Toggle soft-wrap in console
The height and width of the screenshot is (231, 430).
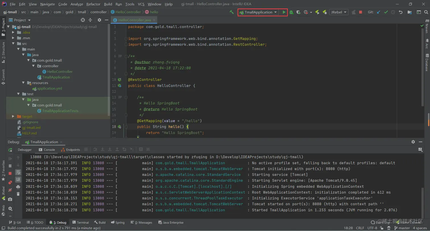(x=18, y=172)
